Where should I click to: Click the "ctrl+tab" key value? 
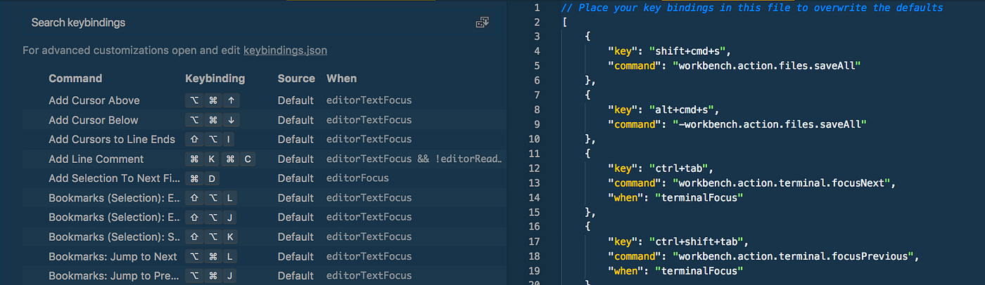tap(680, 168)
